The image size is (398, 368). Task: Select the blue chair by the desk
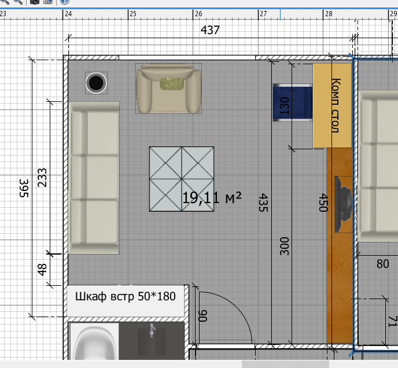[x=292, y=102]
